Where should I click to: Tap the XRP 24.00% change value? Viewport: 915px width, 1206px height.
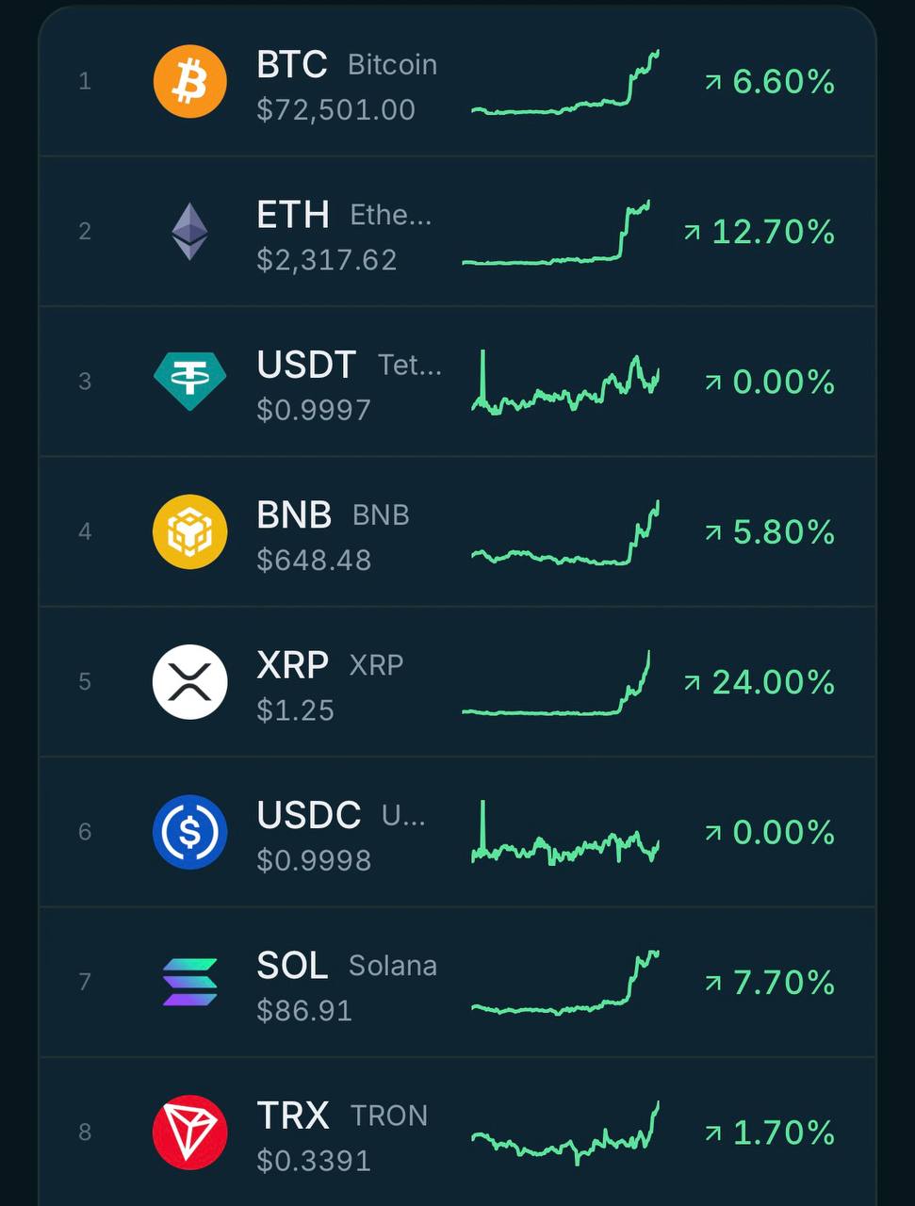tap(774, 681)
